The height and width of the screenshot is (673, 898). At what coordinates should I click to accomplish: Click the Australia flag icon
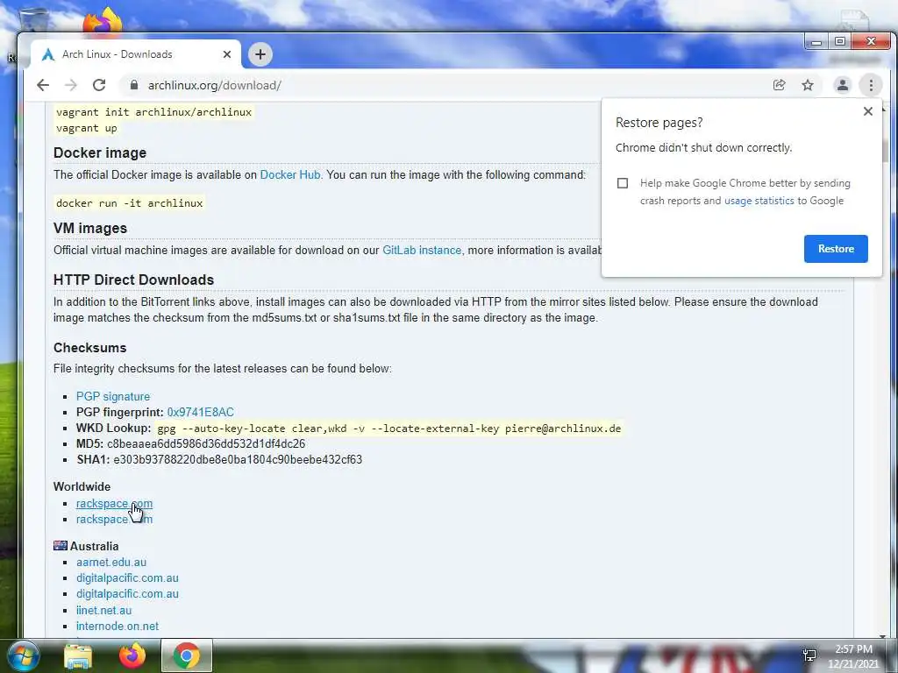(61, 545)
